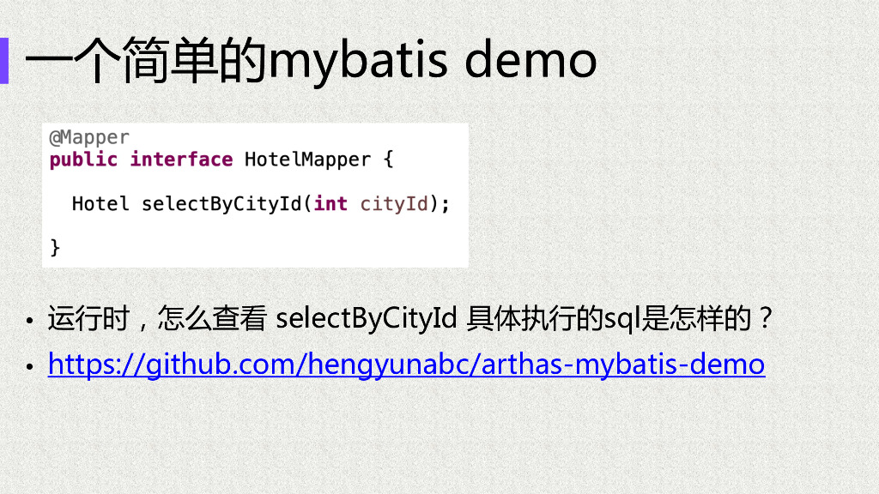879x494 pixels.
Task: Click the slide title '一个简单的mybatis demo'
Action: [311, 60]
